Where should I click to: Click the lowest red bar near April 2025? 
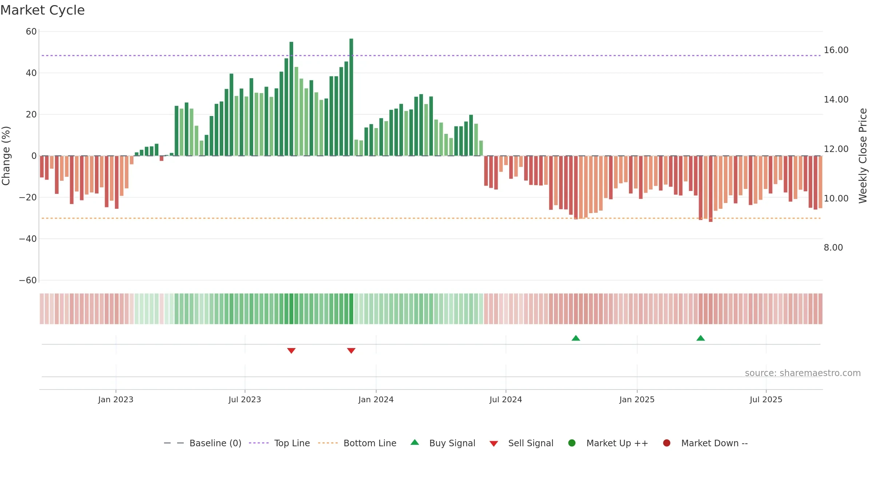pyautogui.click(x=711, y=189)
